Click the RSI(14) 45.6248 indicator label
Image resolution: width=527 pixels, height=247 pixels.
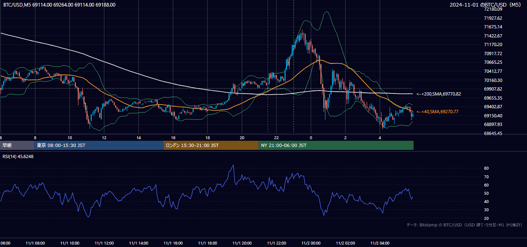[x=18, y=156]
